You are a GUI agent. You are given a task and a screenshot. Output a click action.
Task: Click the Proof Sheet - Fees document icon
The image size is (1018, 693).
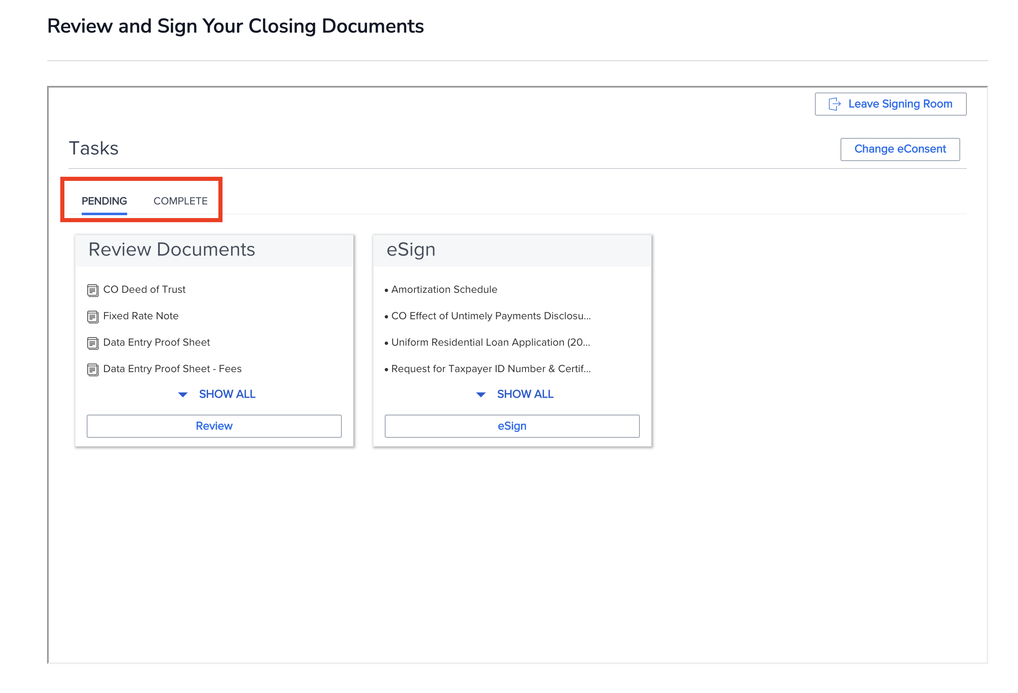tap(92, 370)
